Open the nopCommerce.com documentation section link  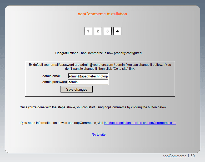coord(140,123)
